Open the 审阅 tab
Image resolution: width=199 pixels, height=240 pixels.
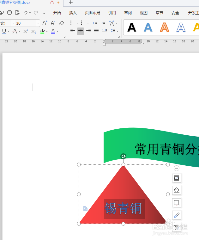pyautogui.click(x=128, y=13)
